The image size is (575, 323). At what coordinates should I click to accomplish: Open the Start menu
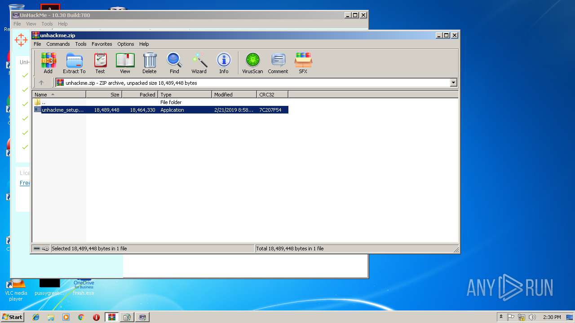tap(12, 317)
